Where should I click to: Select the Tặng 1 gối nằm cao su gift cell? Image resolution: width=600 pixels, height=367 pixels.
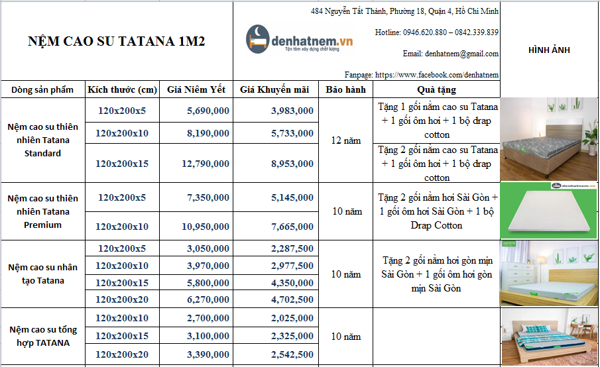point(437,121)
